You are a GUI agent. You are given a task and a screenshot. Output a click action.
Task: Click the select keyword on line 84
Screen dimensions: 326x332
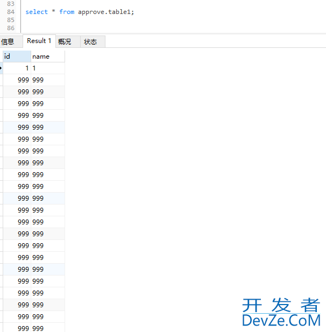coord(37,12)
